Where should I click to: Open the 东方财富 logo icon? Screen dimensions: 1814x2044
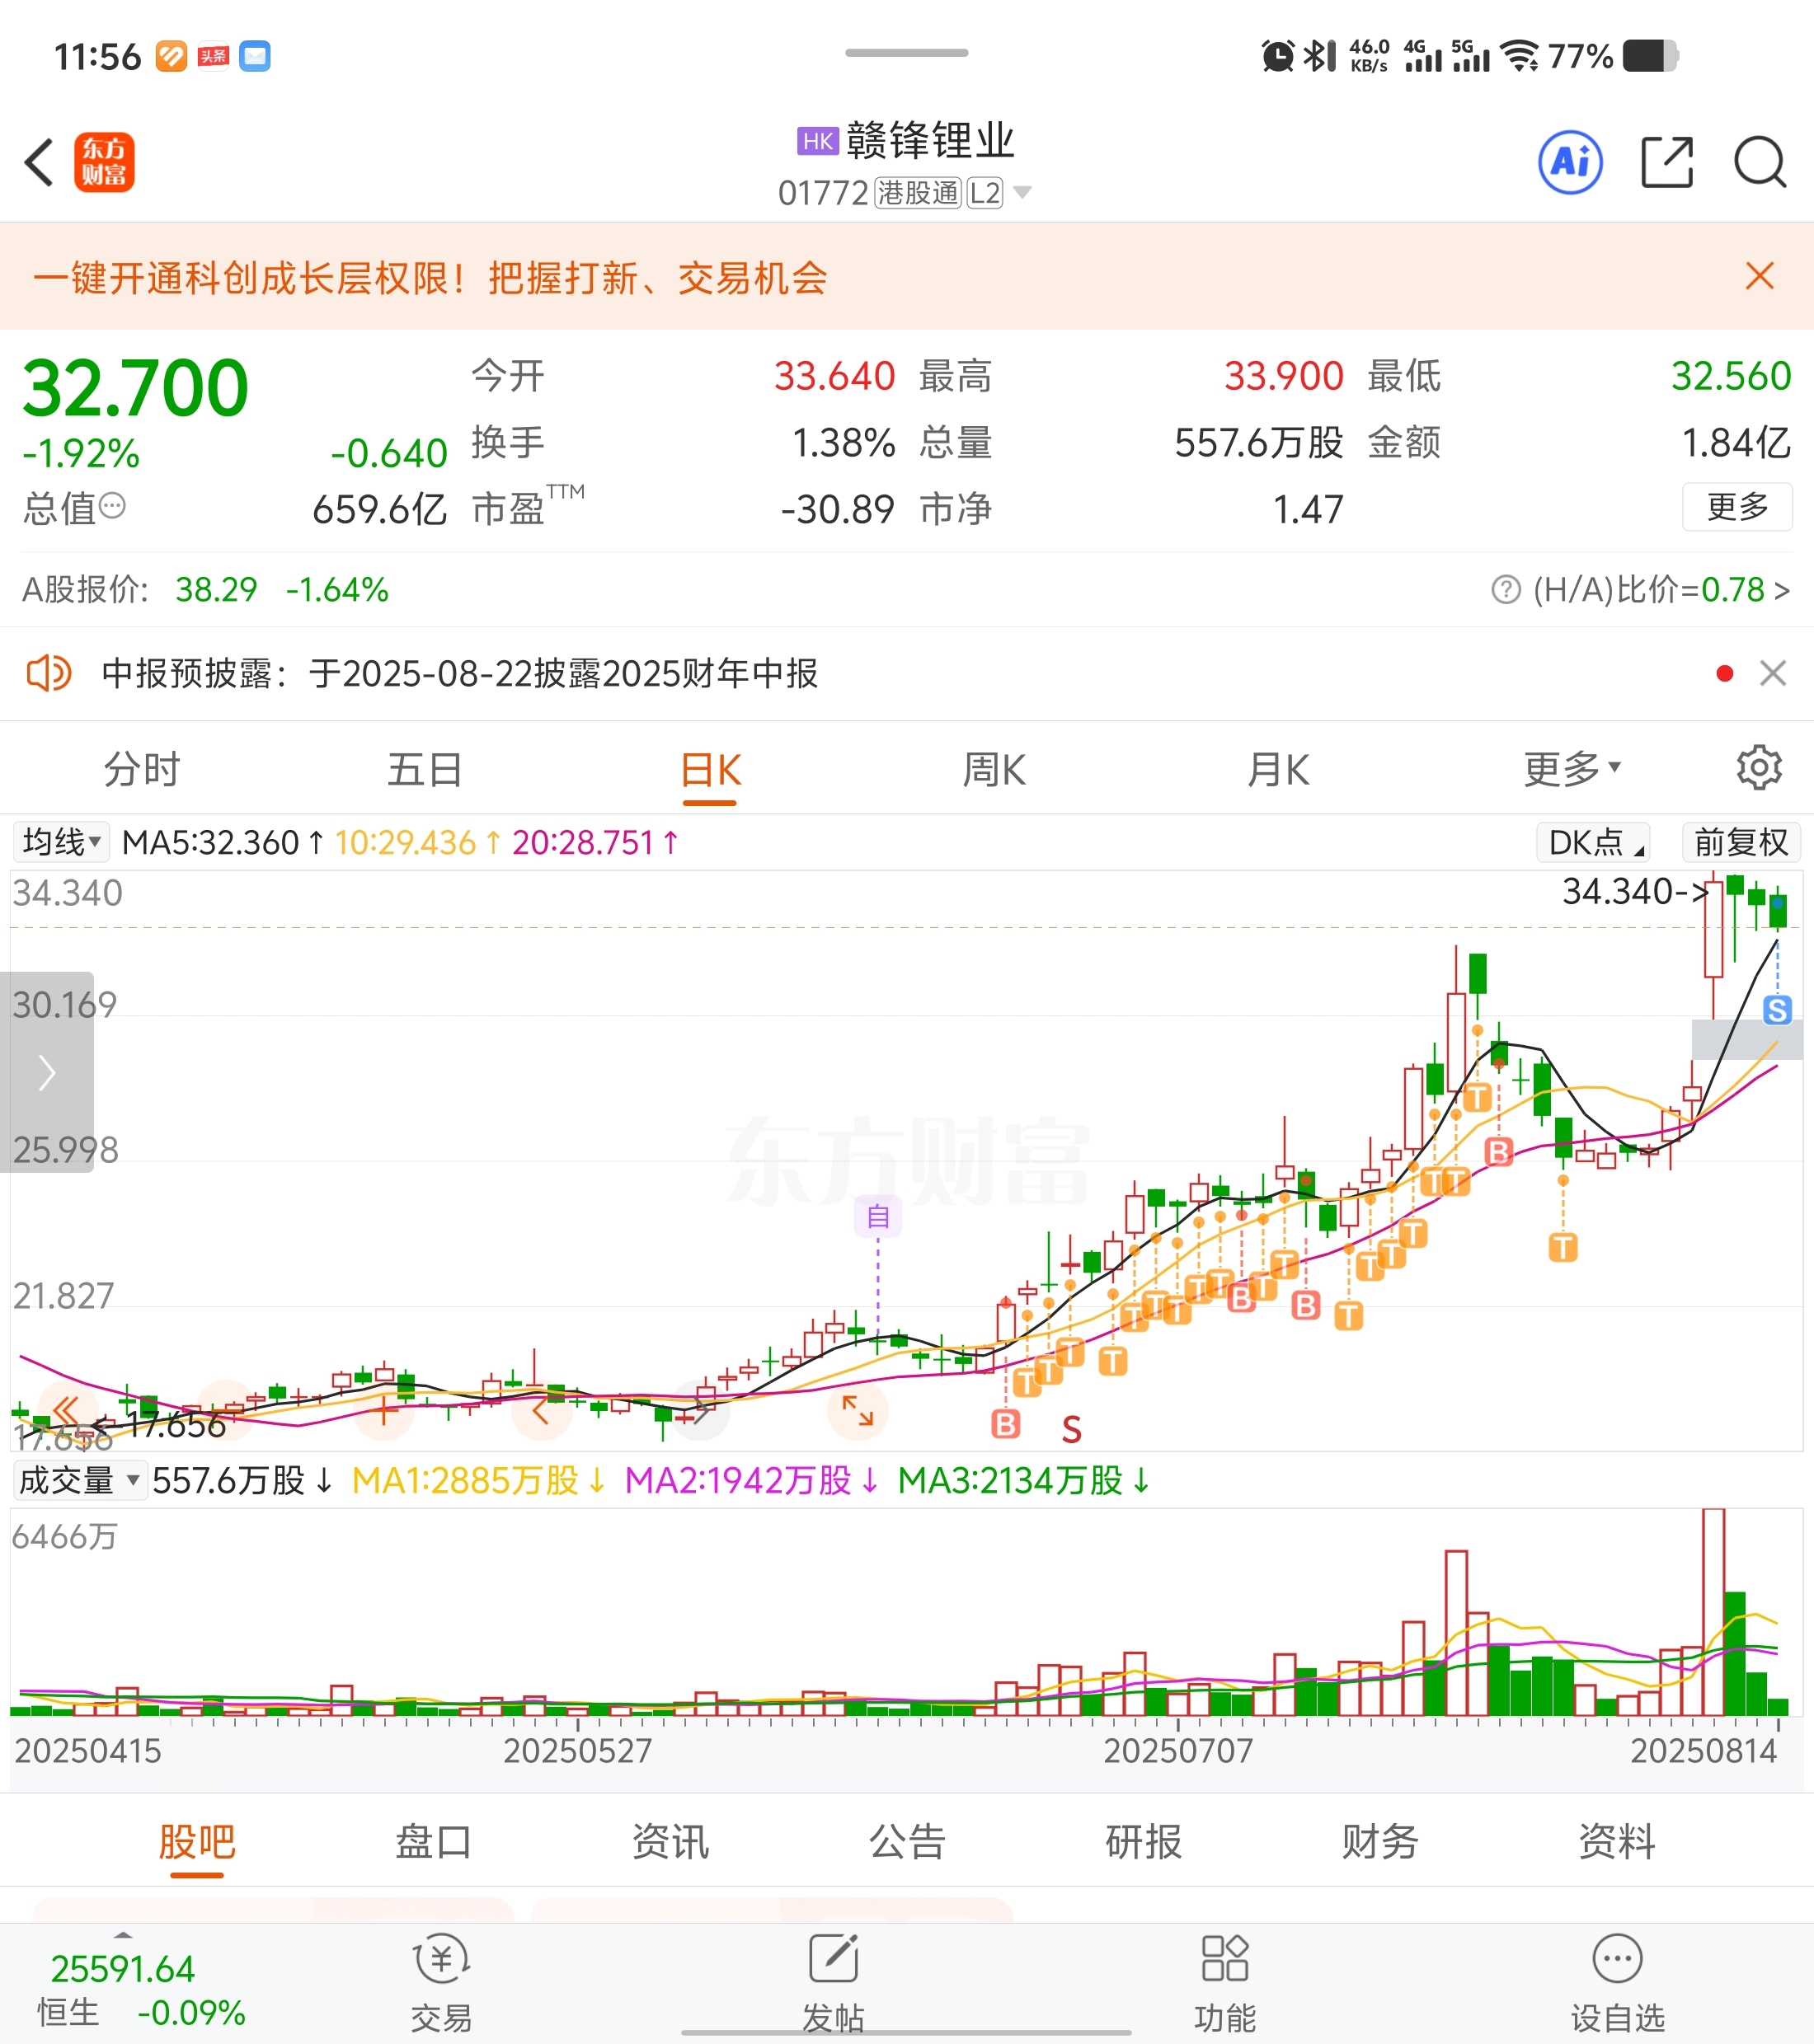click(104, 162)
